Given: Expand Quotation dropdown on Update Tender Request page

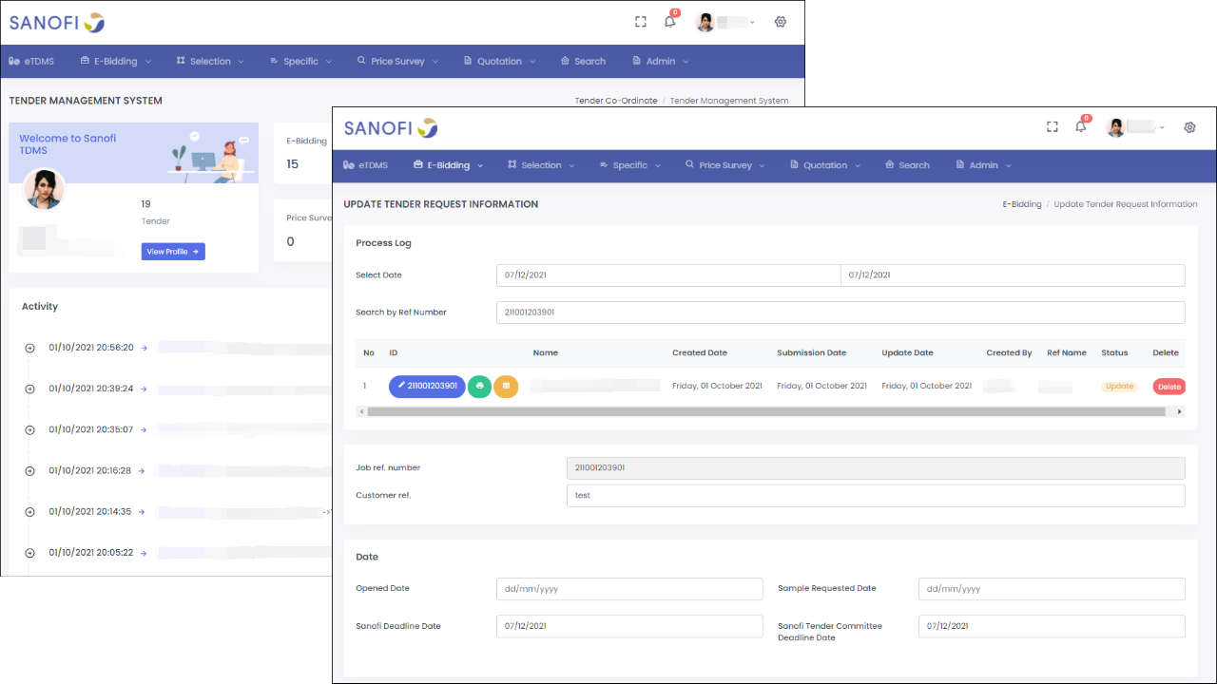Looking at the screenshot, I should tap(824, 165).
